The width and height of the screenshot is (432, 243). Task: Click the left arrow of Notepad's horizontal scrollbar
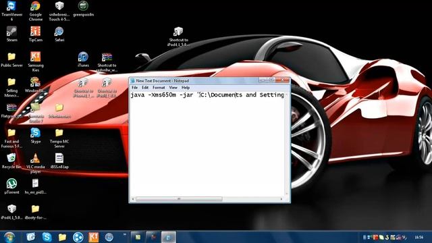[133, 198]
